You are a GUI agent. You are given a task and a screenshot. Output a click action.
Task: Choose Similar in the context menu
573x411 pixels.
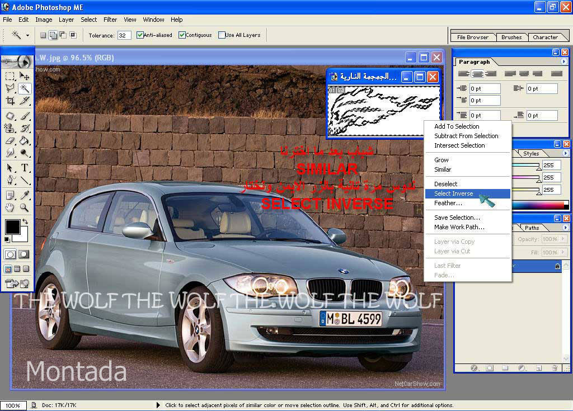468,169
